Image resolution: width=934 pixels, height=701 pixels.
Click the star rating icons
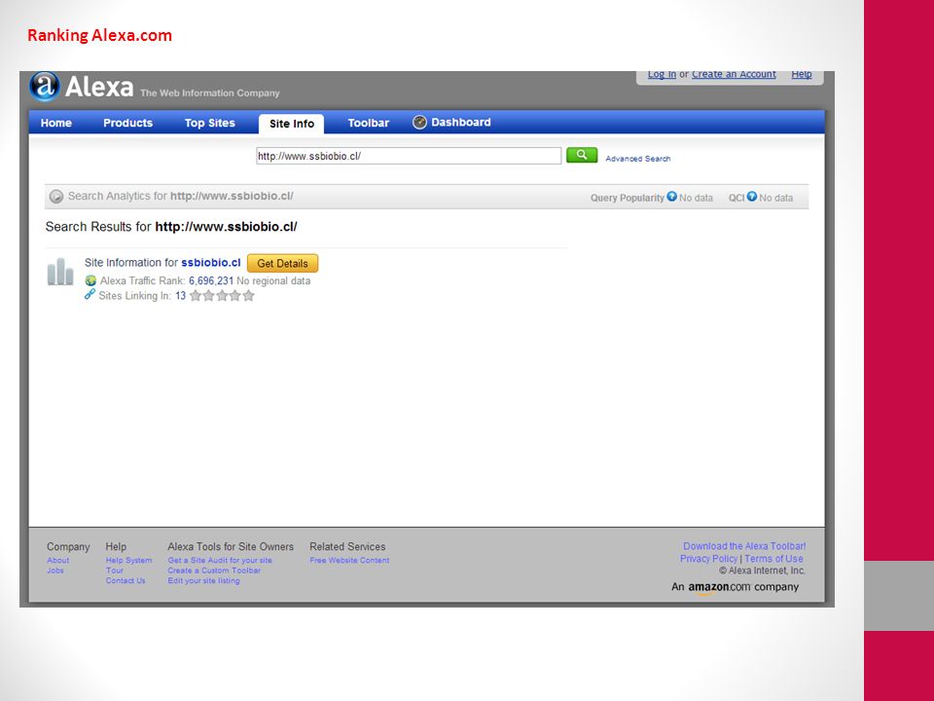pyautogui.click(x=222, y=296)
